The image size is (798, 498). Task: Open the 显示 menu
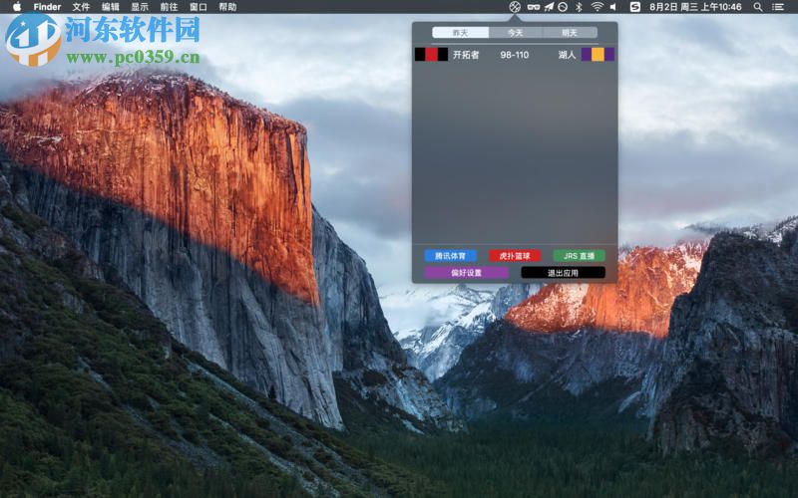(x=140, y=7)
